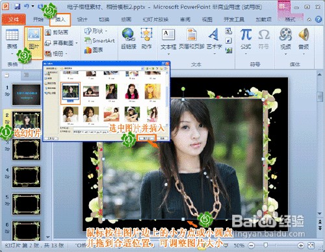Image resolution: width=325 pixels, height=252 pixels.
Task: Open the 文件 (File) tab
Action: click(14, 19)
